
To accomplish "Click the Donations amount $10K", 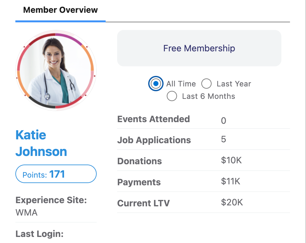I will pos(231,160).
